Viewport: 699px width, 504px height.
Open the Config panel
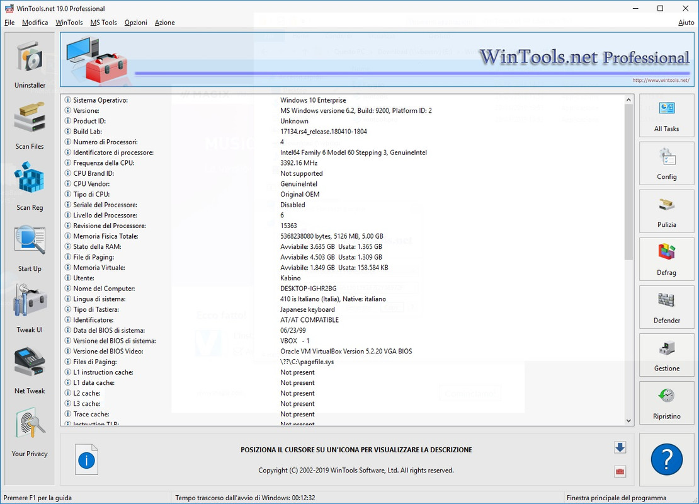(x=666, y=163)
